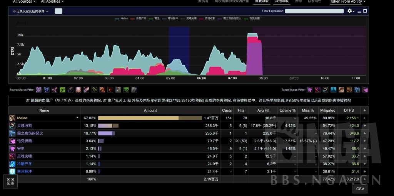Open the 不记录玩家死后的事件 dropdown
Image resolution: width=394 pixels, height=196 pixels.
point(30,12)
